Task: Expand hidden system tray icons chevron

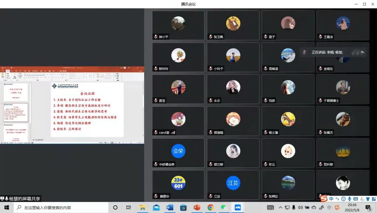Action: point(280,207)
